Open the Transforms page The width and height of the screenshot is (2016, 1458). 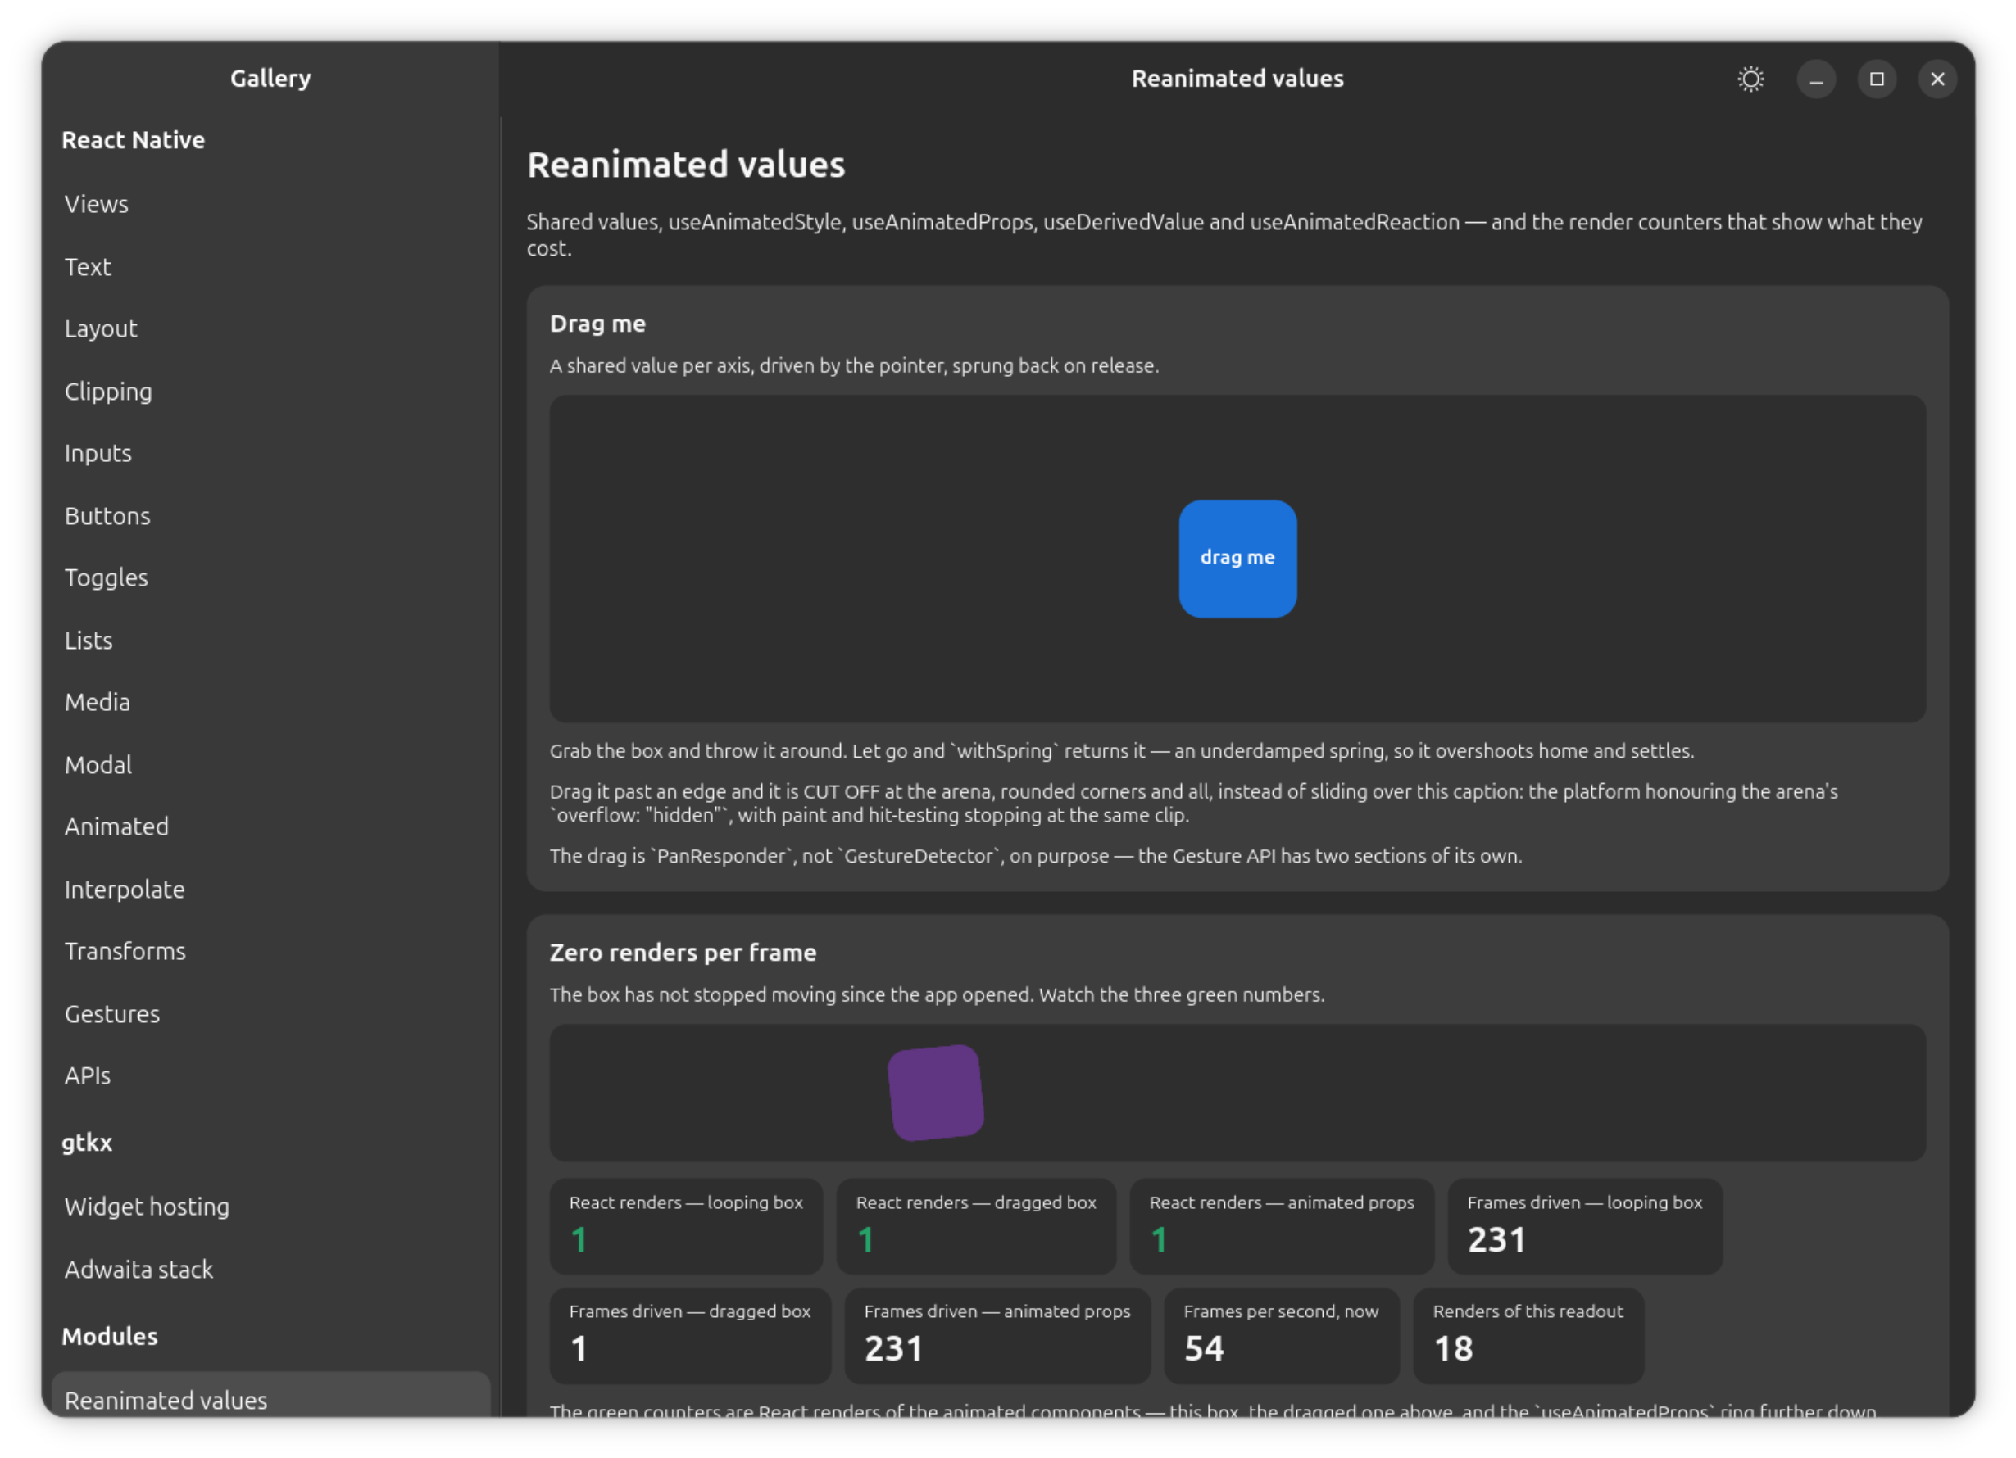[x=271, y=951]
